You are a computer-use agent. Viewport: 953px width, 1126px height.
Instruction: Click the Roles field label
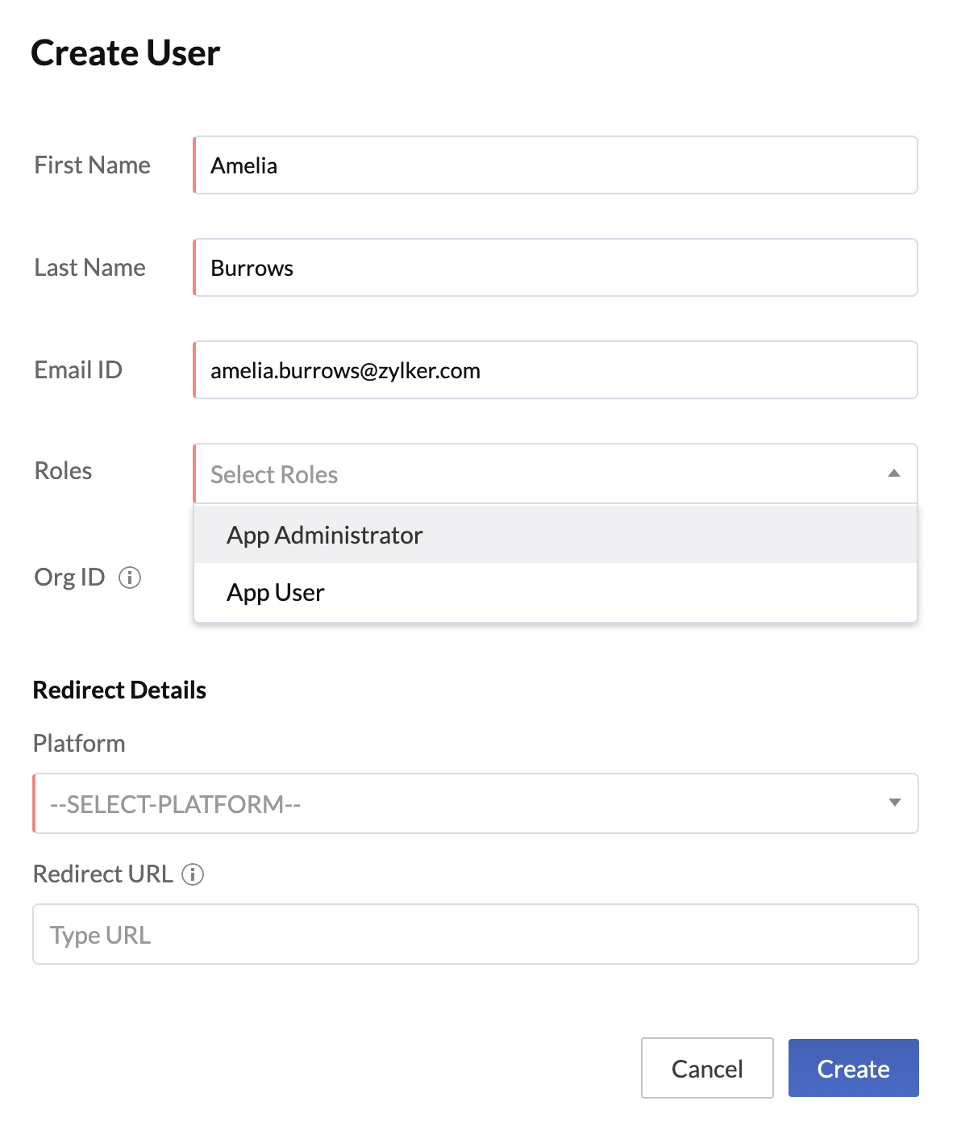[62, 471]
